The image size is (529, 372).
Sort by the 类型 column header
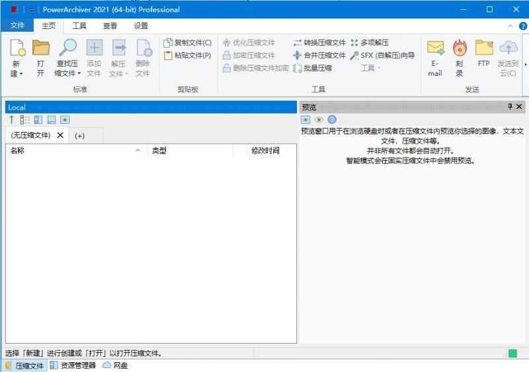190,150
